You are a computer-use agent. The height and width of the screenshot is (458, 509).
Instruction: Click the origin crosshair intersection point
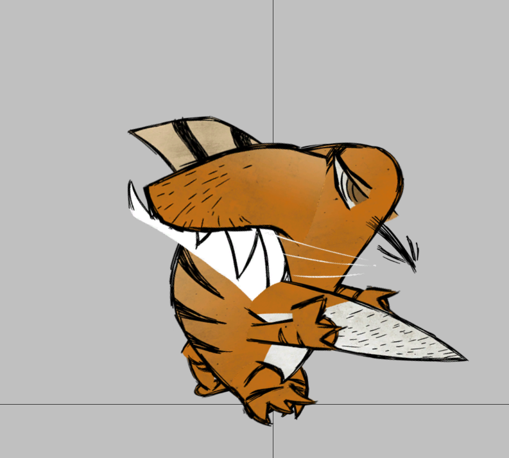pyautogui.click(x=273, y=405)
